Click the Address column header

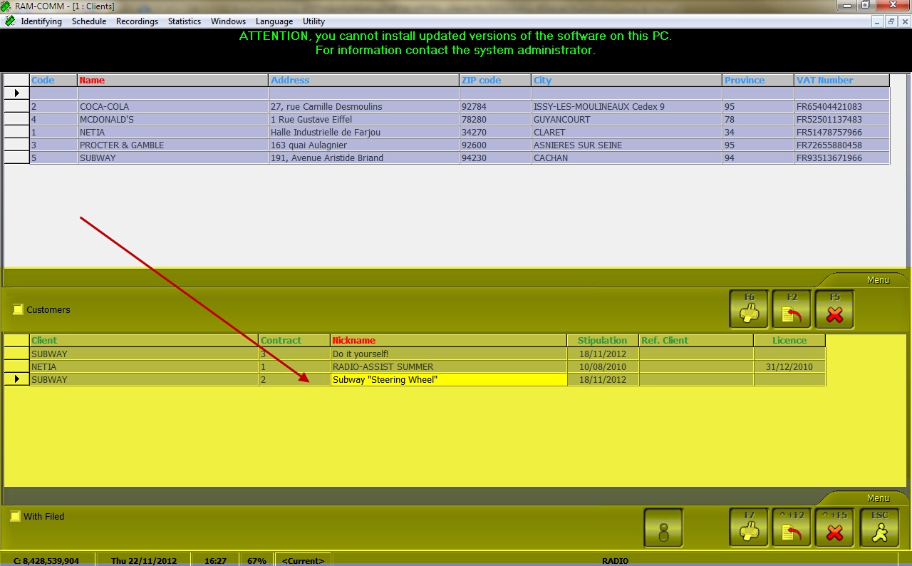pyautogui.click(x=364, y=81)
